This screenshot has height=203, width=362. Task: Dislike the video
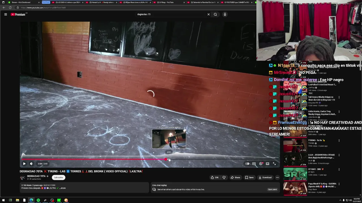click(224, 177)
